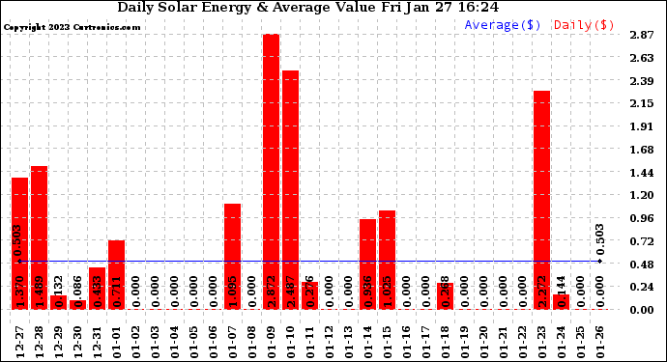The height and width of the screenshot is (362, 667).
Task: Click the 01-14 date label
Action: pos(367,343)
